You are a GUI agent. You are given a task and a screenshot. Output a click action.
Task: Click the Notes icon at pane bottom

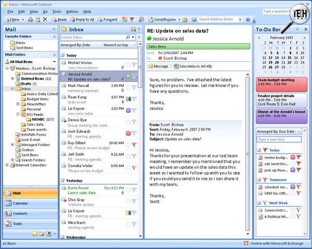[x=34, y=234]
